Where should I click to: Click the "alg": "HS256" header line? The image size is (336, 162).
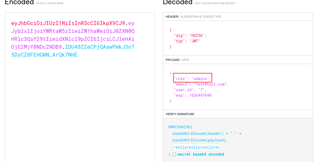(190, 36)
